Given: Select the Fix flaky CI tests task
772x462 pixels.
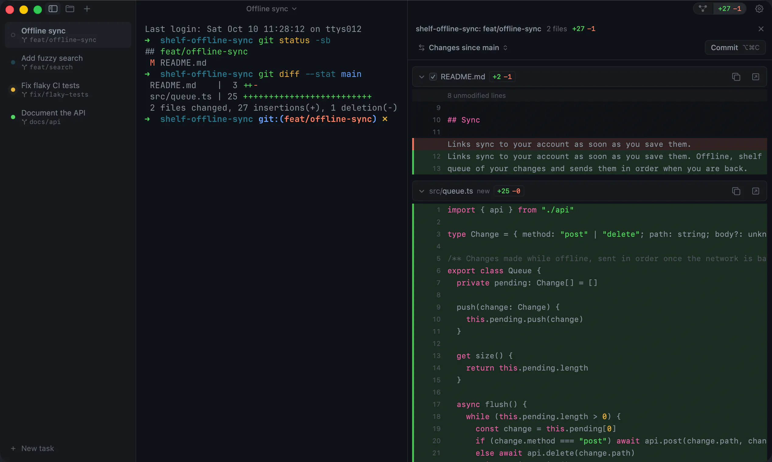Looking at the screenshot, I should click(68, 90).
